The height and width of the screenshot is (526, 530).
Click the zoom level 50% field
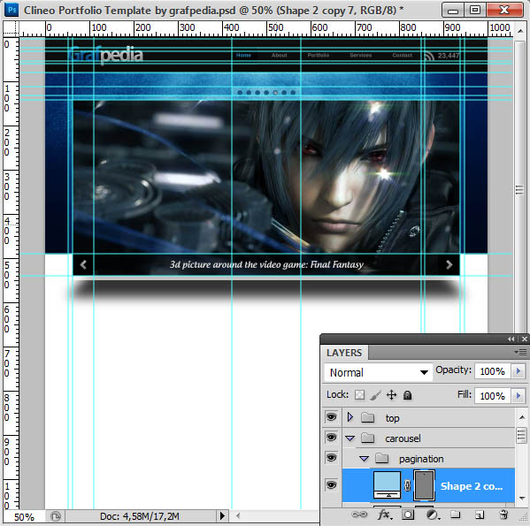(24, 517)
